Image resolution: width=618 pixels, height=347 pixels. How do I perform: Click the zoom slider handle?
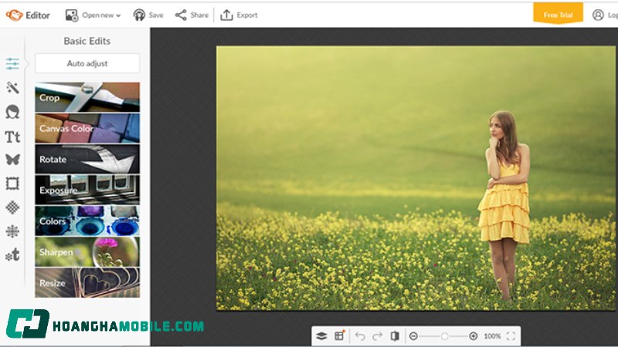tap(445, 336)
